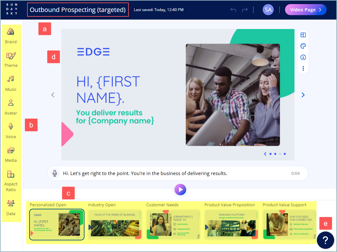Screen dimensions: 337x252
Task: Open the scene color palette icon
Action: pyautogui.click(x=303, y=46)
